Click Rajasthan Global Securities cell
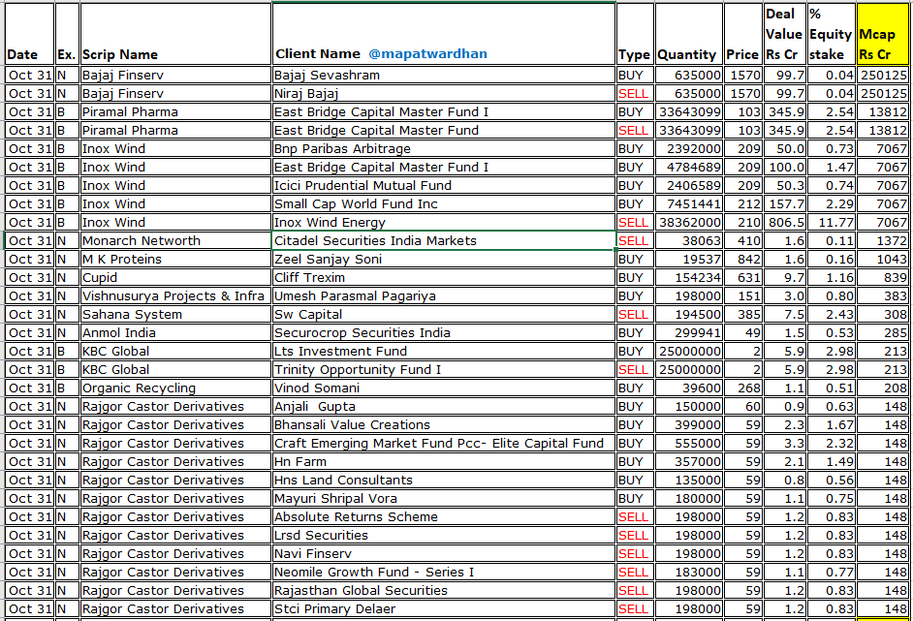This screenshot has height=621, width=913. coord(444,591)
